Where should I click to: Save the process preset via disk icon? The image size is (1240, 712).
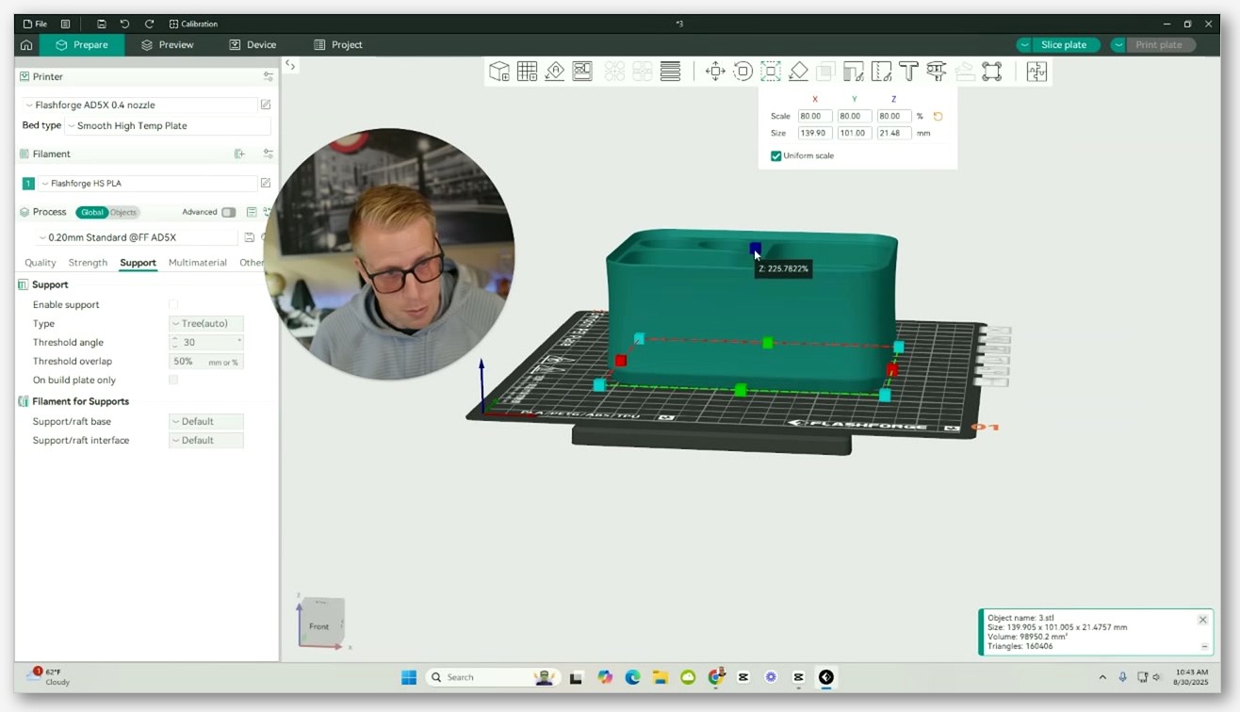[x=249, y=237]
